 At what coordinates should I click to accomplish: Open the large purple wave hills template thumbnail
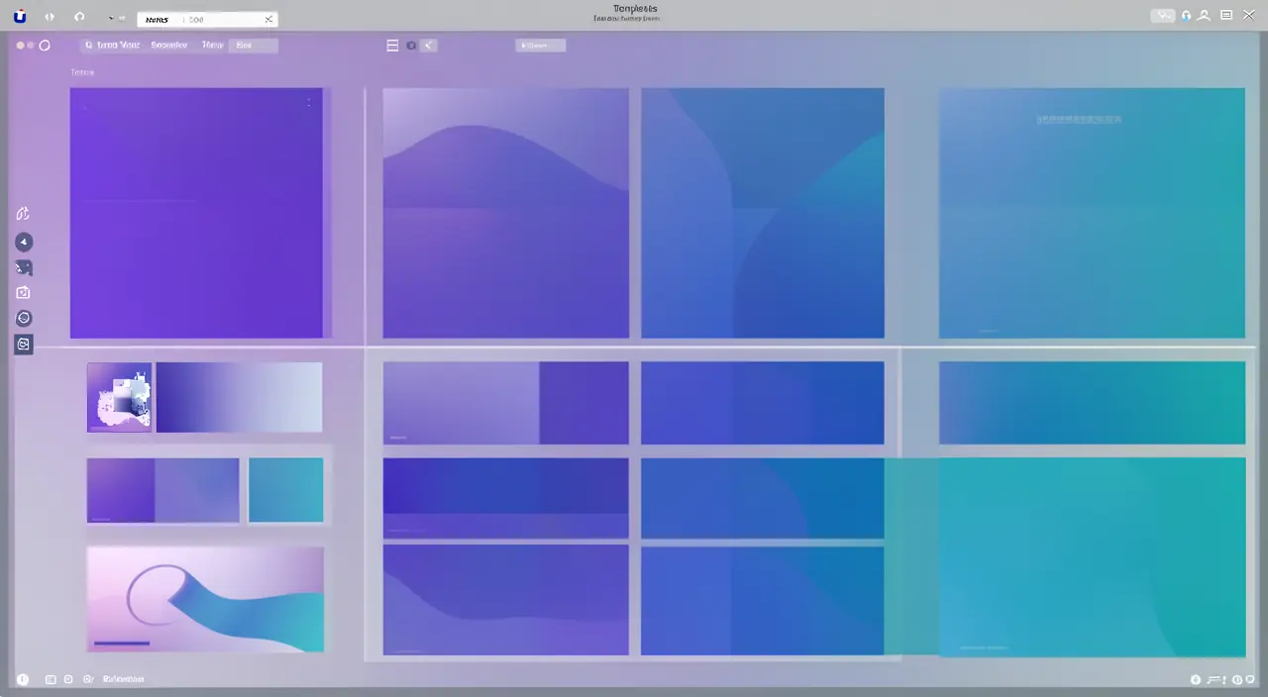pyautogui.click(x=505, y=213)
